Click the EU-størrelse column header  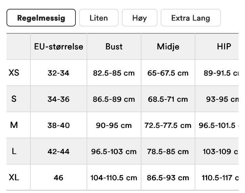tap(58, 46)
